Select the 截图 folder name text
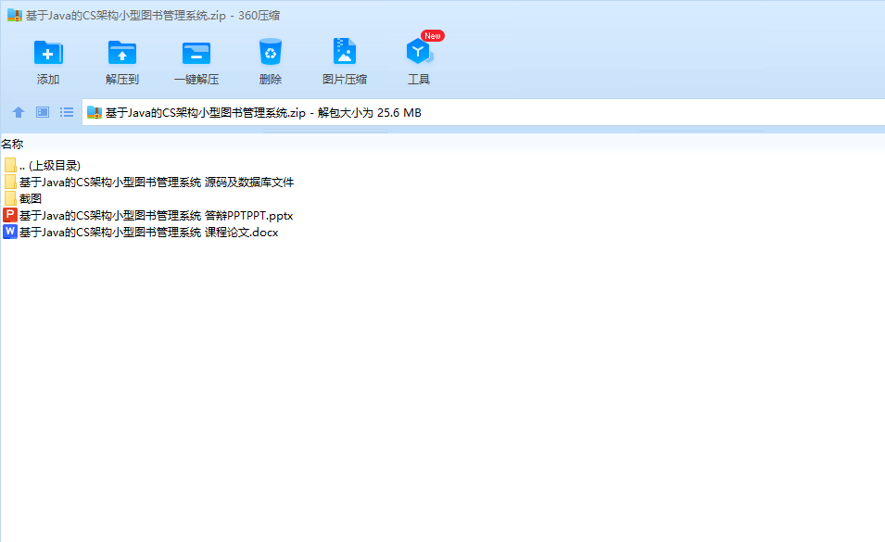The width and height of the screenshot is (885, 542). (31, 198)
